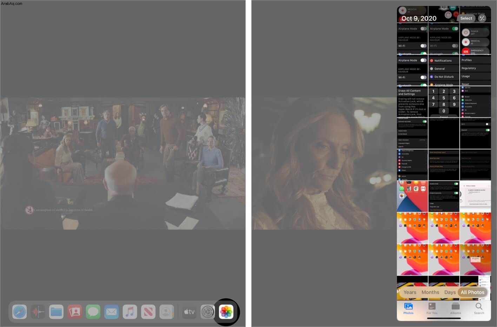Launch the Mail app from the dock
497x327 pixels.
click(111, 312)
